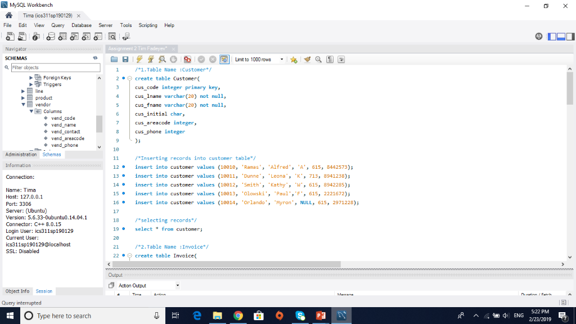This screenshot has width=576, height=324.
Task: Switch to the Session tab
Action: pos(44,291)
